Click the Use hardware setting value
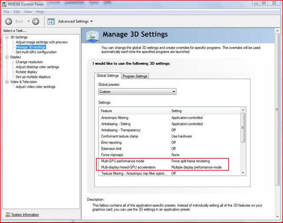Image resolution: width=283 pixels, height=223 pixels. pos(182,136)
